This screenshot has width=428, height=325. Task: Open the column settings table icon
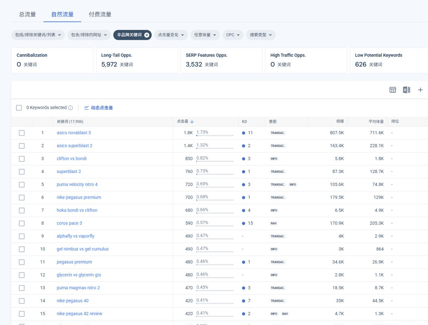(393, 90)
